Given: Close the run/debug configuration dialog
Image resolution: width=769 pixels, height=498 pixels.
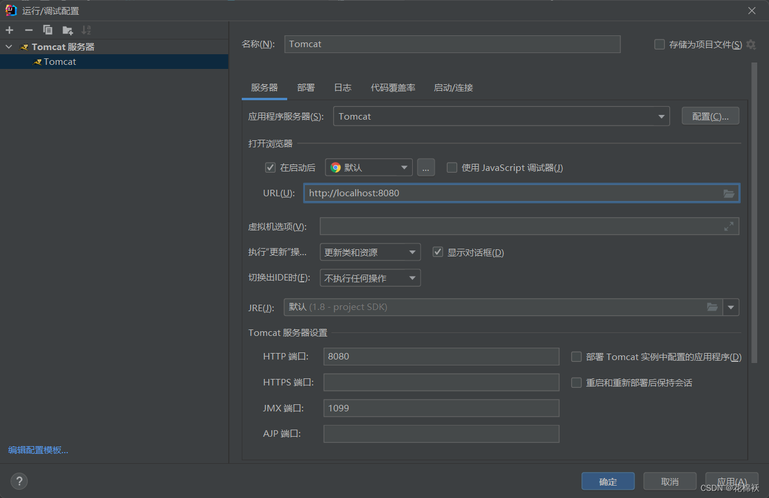Looking at the screenshot, I should pyautogui.click(x=752, y=11).
